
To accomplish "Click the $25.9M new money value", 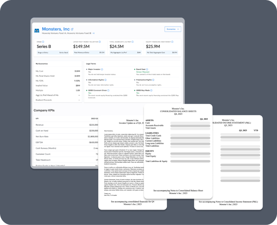I will [153, 46].
